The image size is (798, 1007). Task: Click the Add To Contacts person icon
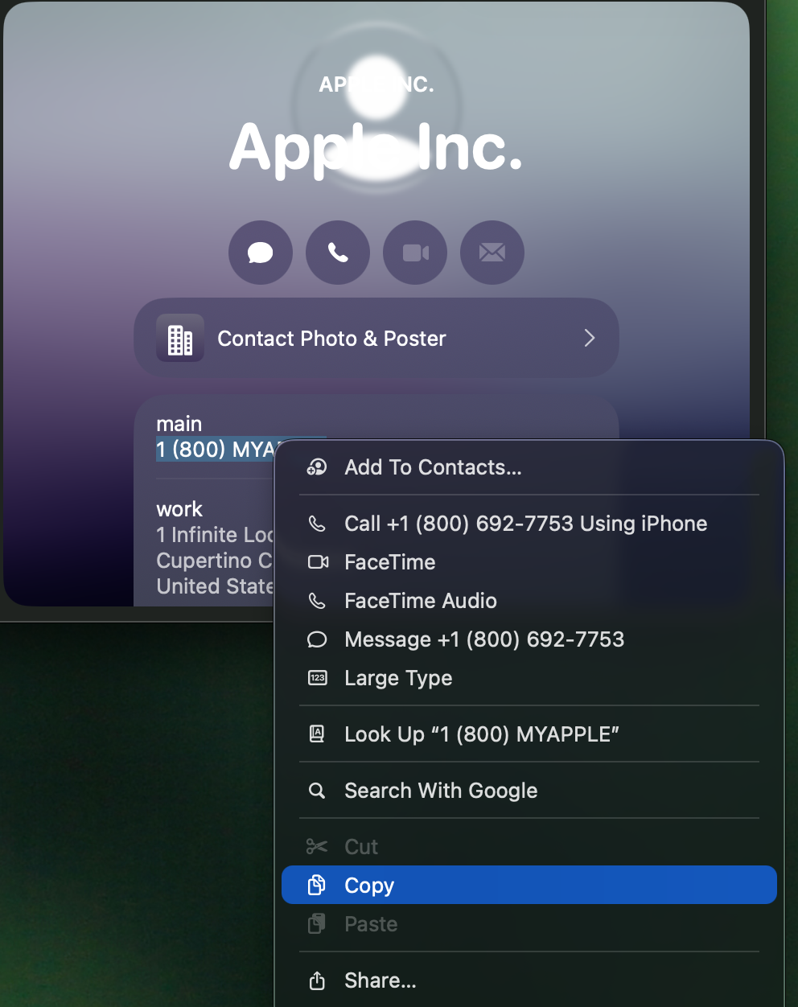[317, 467]
